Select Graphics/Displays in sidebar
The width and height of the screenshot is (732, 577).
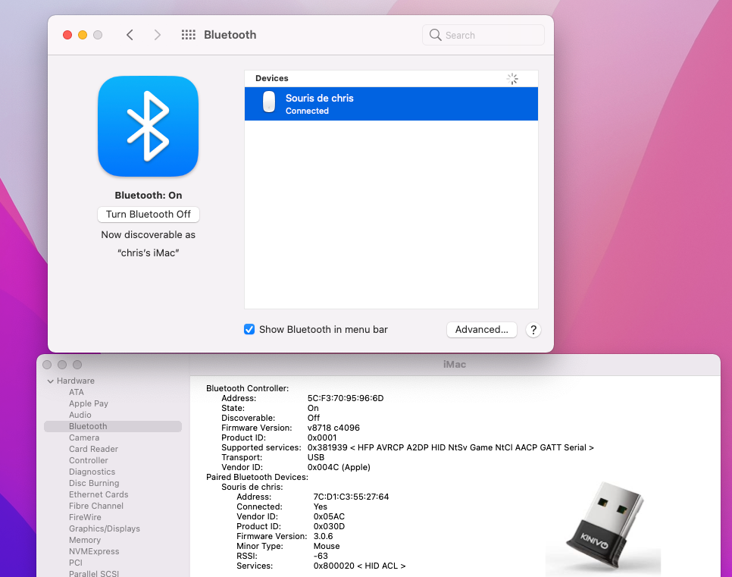(x=105, y=529)
